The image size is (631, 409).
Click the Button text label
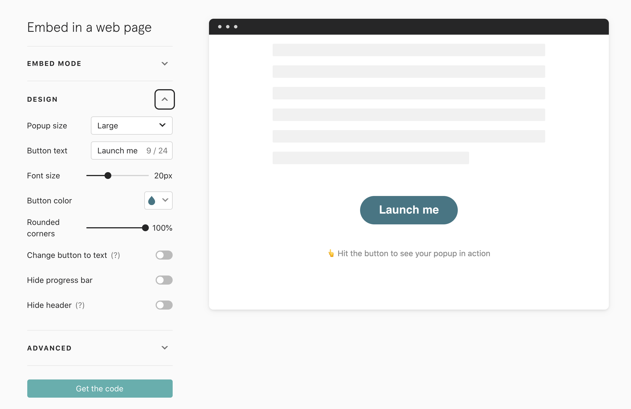point(47,151)
